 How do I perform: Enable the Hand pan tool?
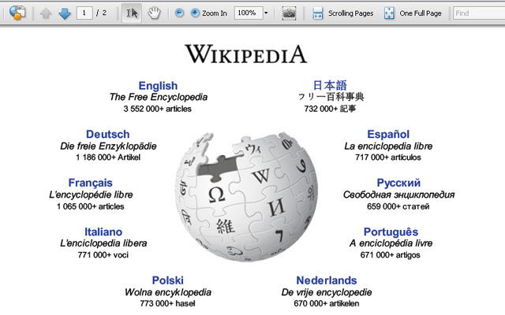coord(155,13)
